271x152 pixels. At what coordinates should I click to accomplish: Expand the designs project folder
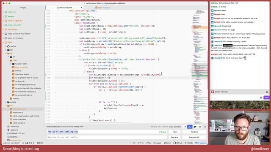click(x=3, y=16)
